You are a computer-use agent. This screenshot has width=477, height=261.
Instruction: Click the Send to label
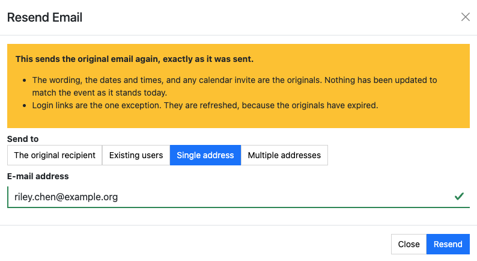pos(23,139)
